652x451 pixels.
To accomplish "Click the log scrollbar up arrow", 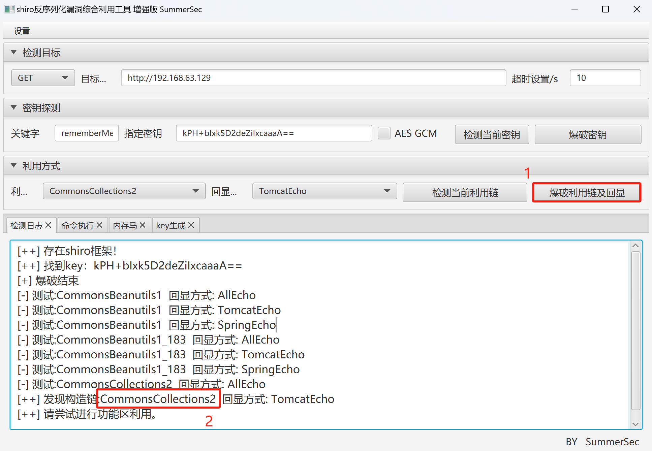I will pyautogui.click(x=635, y=246).
